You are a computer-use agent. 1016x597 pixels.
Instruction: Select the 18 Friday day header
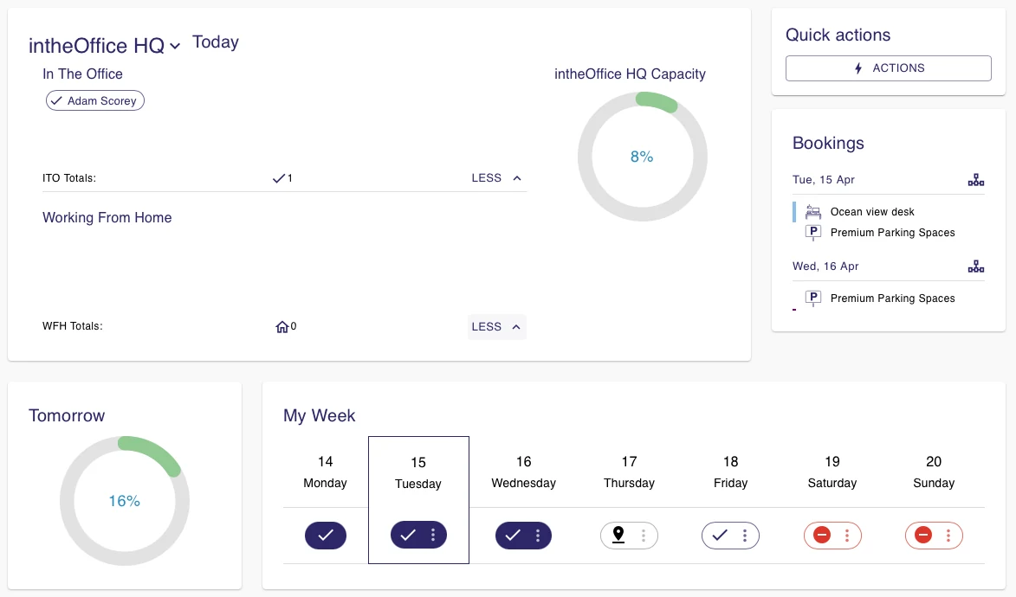tap(731, 472)
